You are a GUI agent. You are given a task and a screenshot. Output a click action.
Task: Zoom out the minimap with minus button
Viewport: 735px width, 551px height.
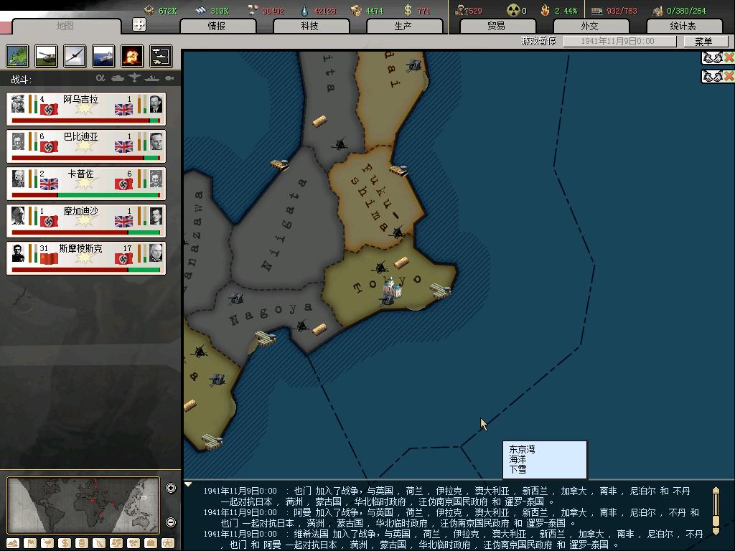[x=171, y=522]
